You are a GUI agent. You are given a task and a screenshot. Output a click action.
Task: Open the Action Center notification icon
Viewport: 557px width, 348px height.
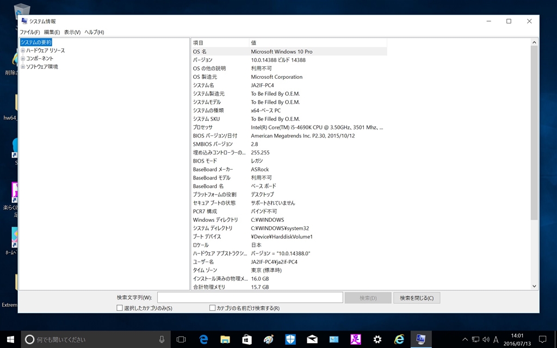pos(542,339)
